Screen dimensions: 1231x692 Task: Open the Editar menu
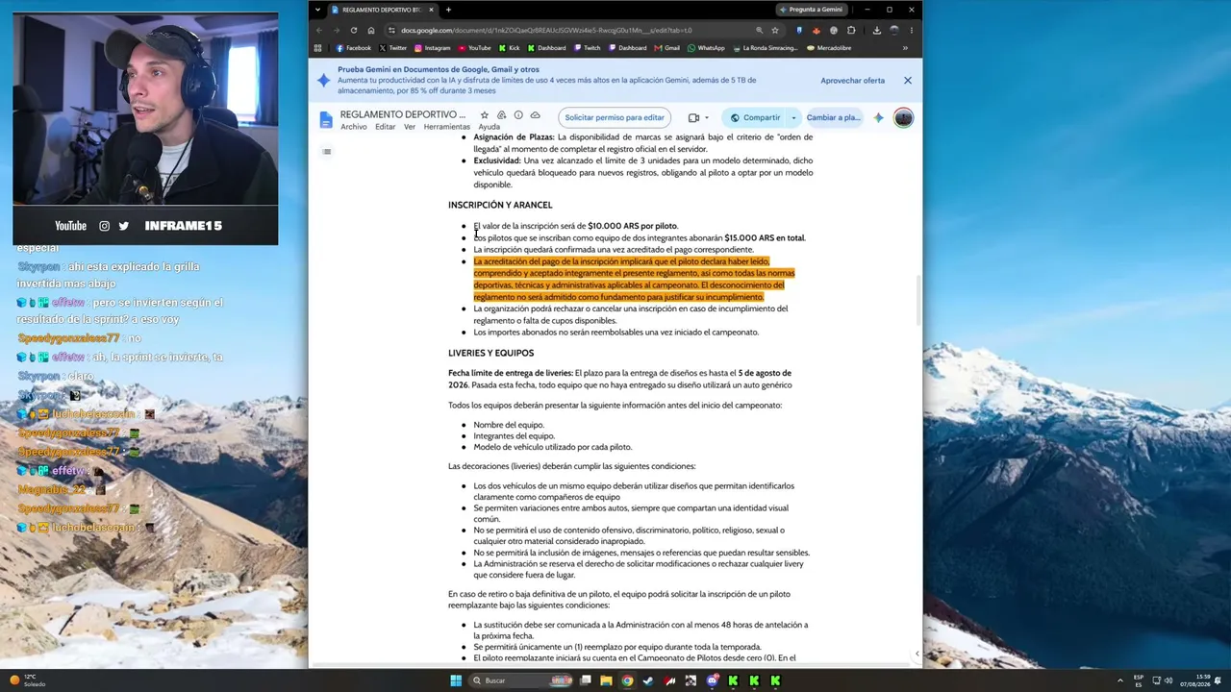tap(386, 127)
